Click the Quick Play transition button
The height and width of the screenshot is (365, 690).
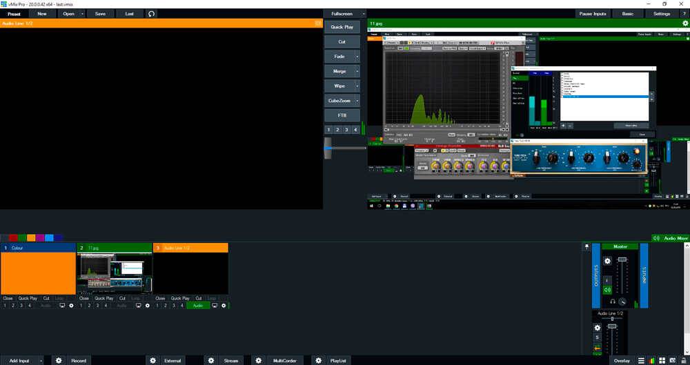pyautogui.click(x=342, y=27)
